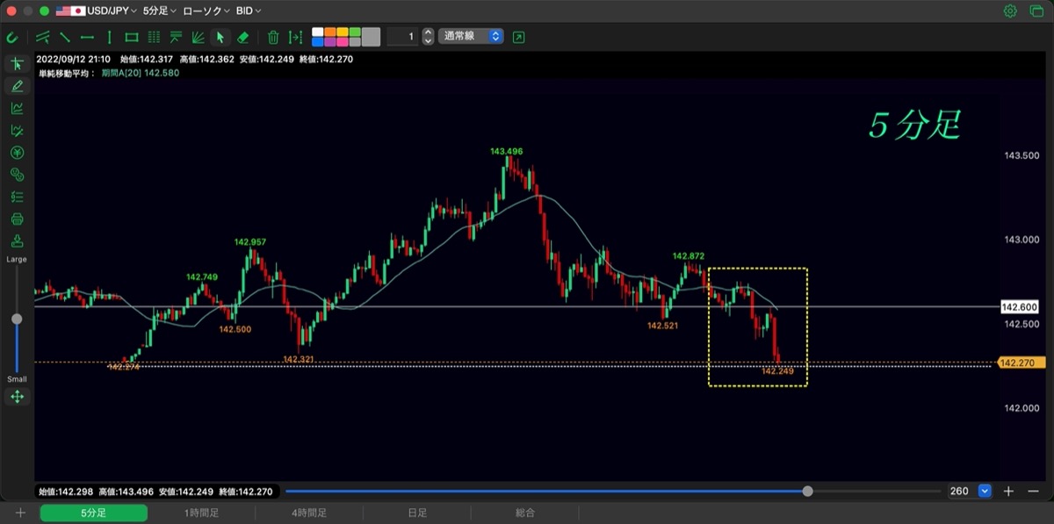Click the two overlapping coins icon

click(17, 175)
